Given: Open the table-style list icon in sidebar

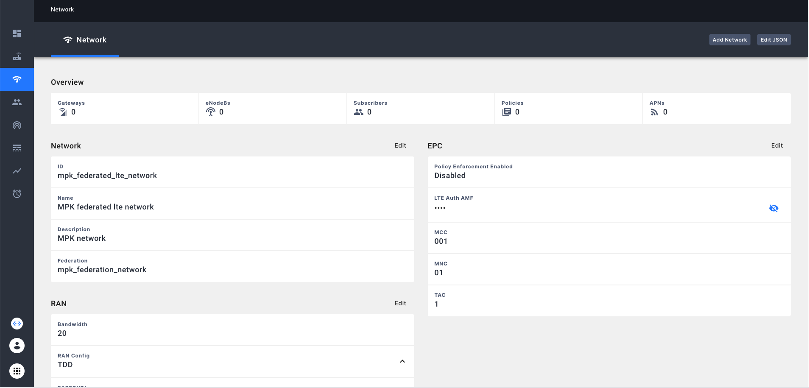Looking at the screenshot, I should pos(17,148).
